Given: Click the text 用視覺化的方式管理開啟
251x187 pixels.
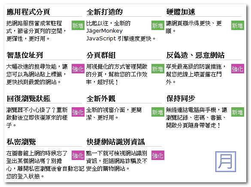Looking at the screenshot, I should [x=117, y=67].
